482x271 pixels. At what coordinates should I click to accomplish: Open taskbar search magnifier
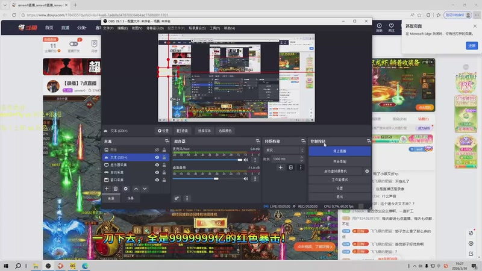(18, 266)
